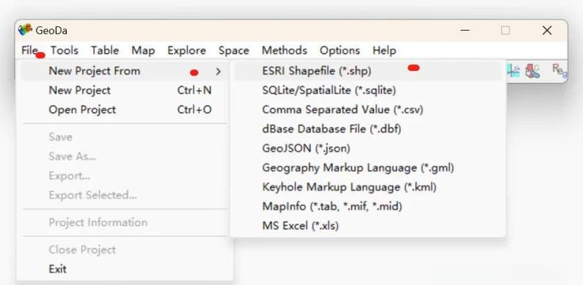Select ESRI Shapefile (*.shp) option
The width and height of the screenshot is (583, 285).
368,71
